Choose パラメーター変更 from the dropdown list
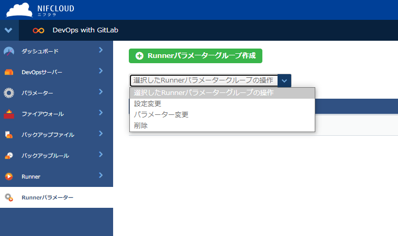Image resolution: width=398 pixels, height=236 pixels. [x=222, y=114]
